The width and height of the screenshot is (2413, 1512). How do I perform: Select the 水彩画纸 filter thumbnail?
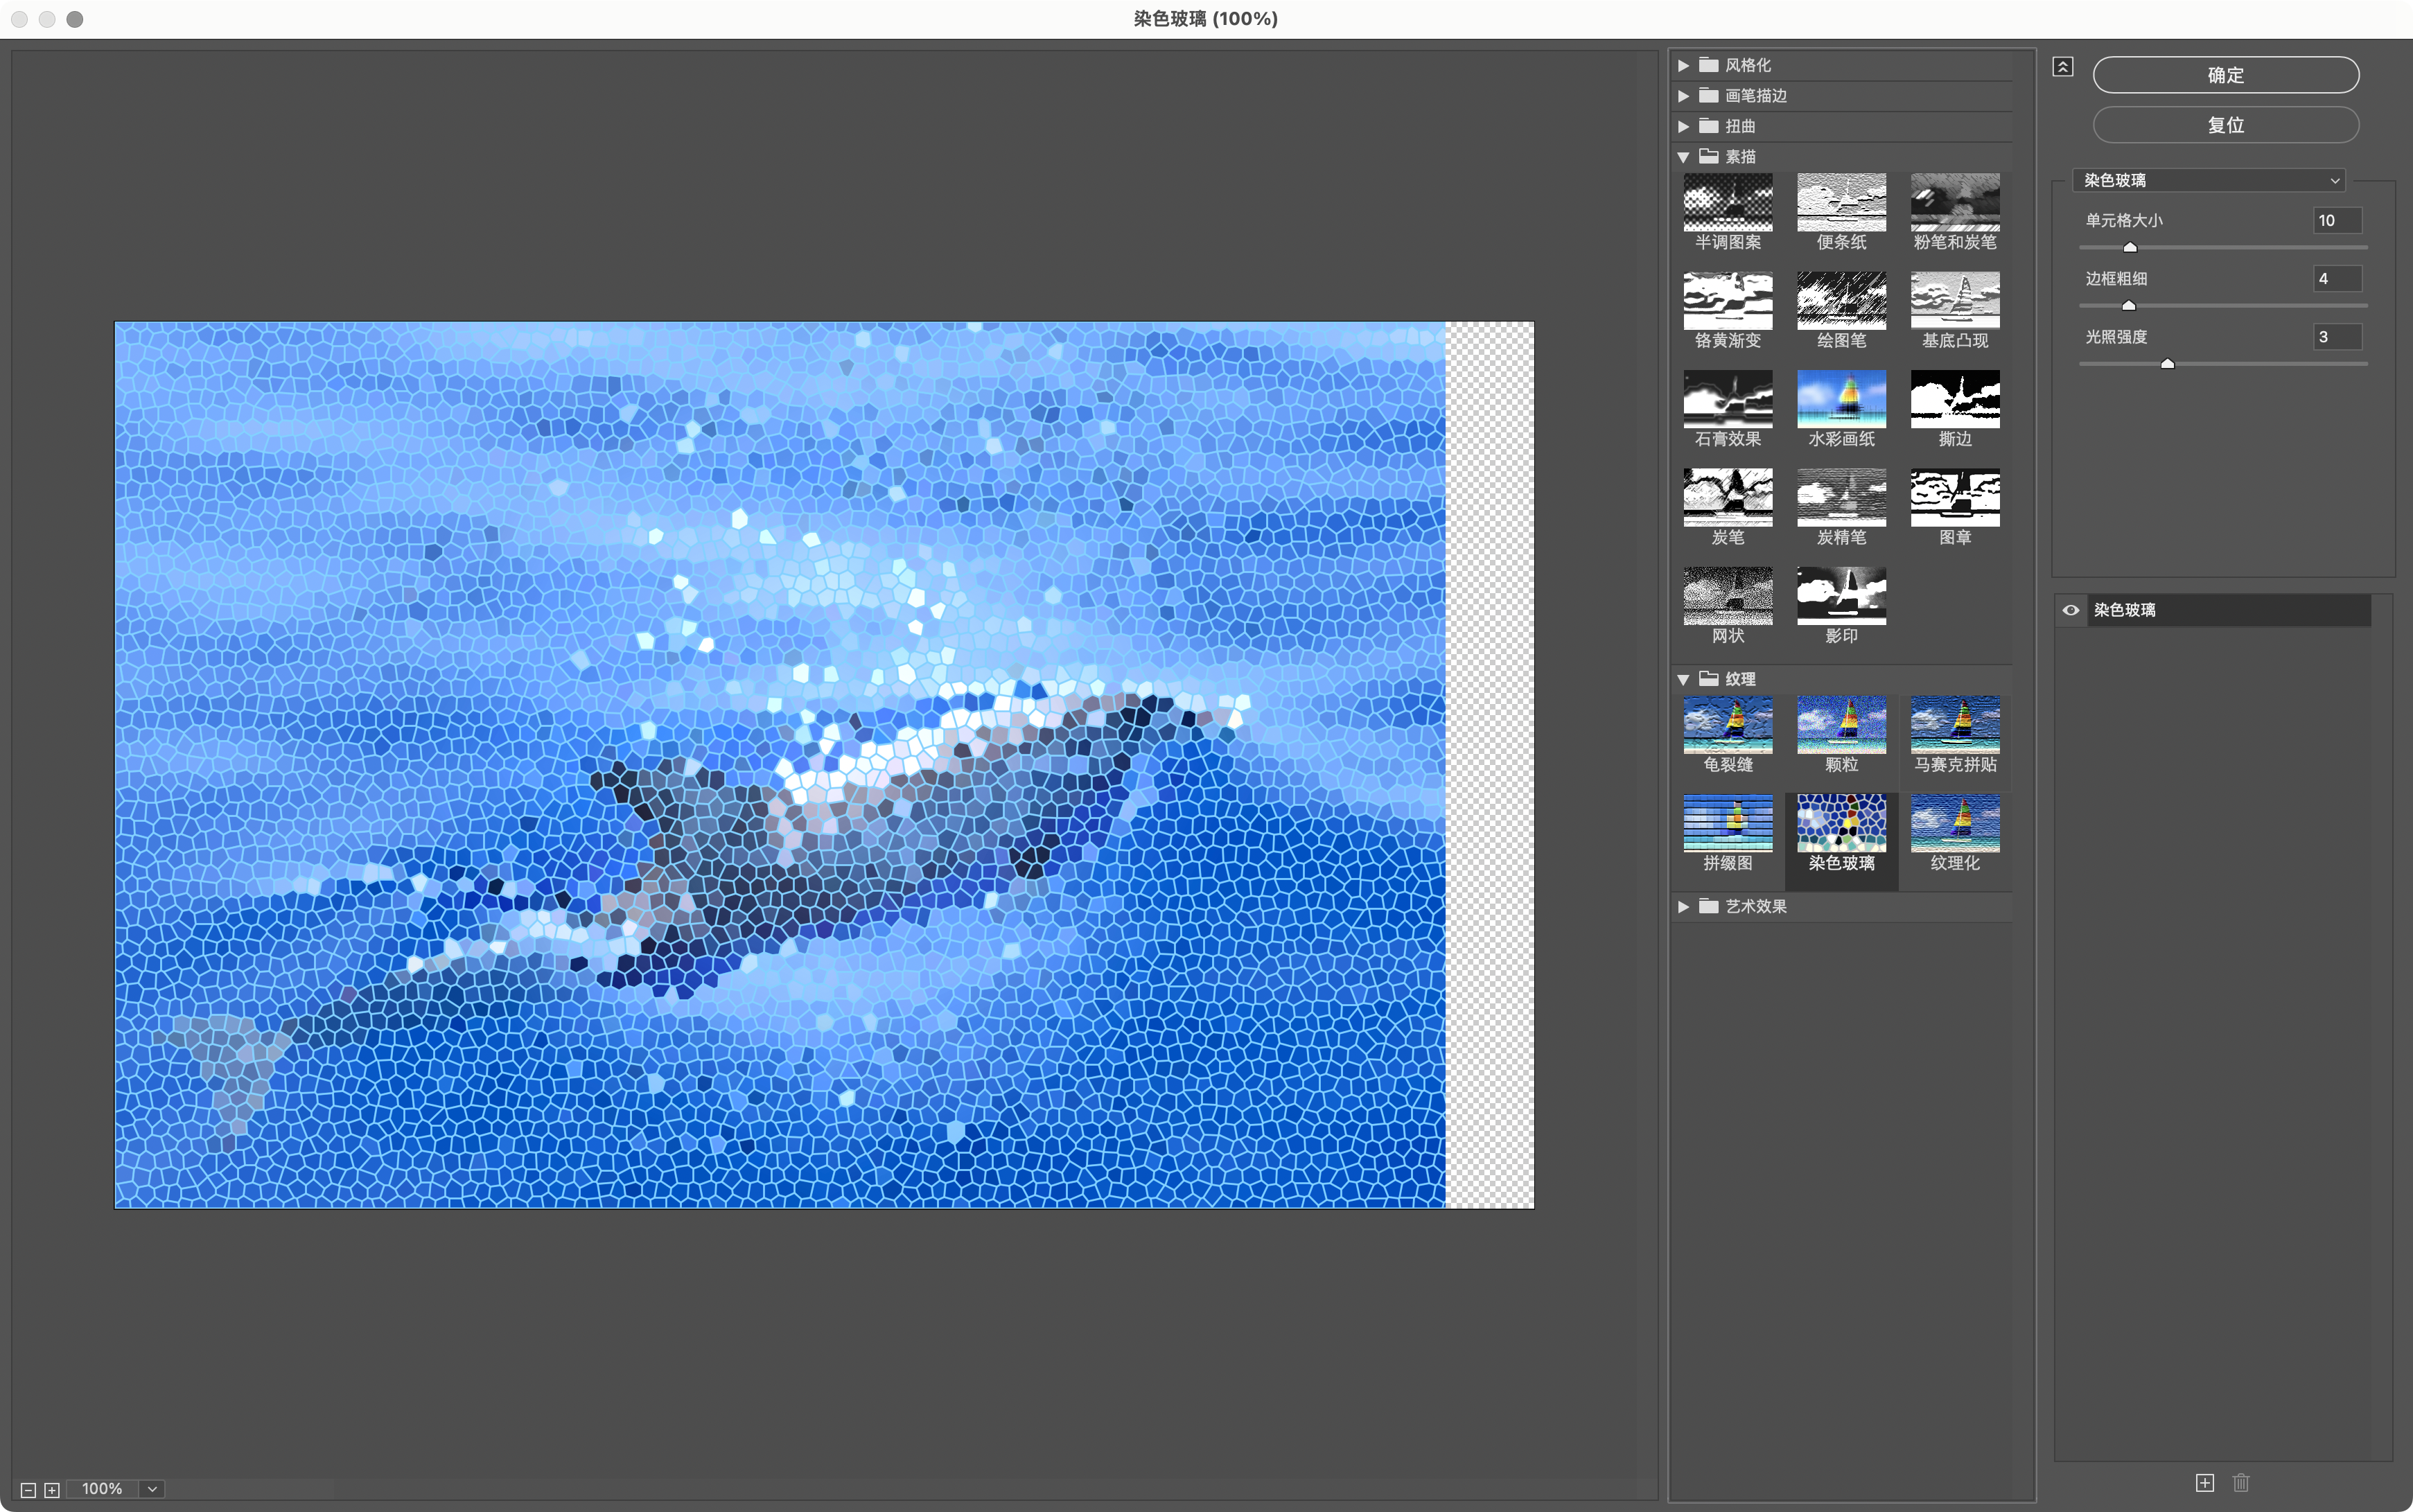pos(1841,399)
